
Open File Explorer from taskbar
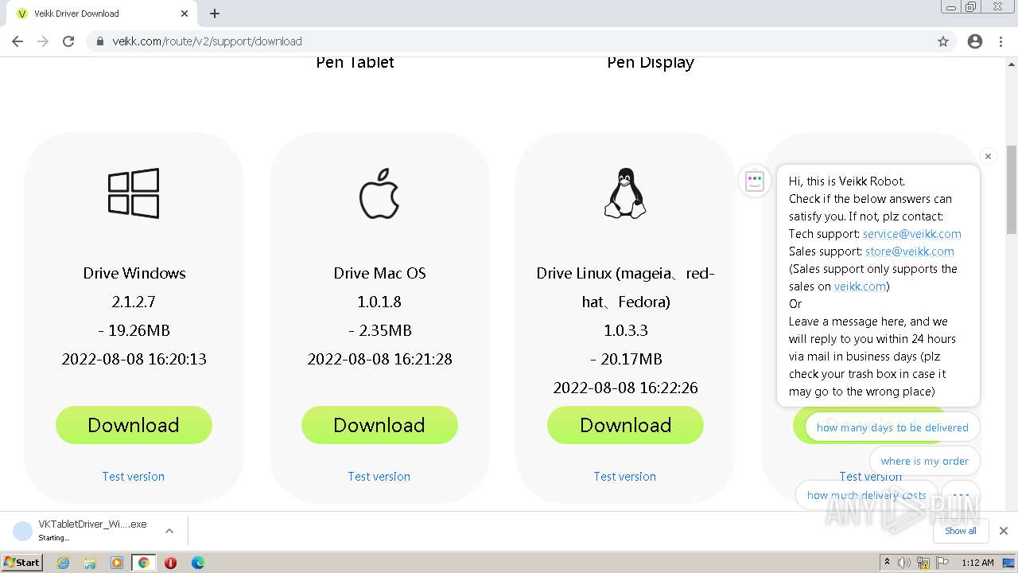pos(90,563)
